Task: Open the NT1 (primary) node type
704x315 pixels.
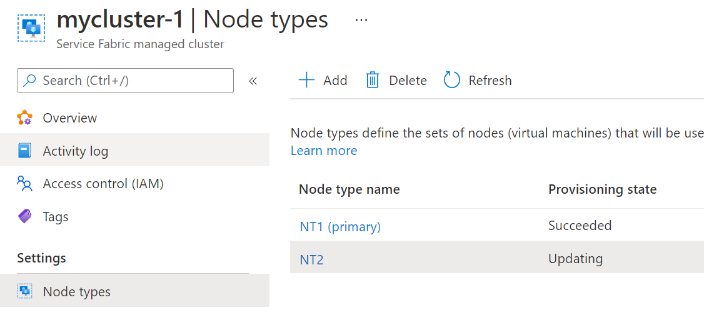Action: [340, 226]
